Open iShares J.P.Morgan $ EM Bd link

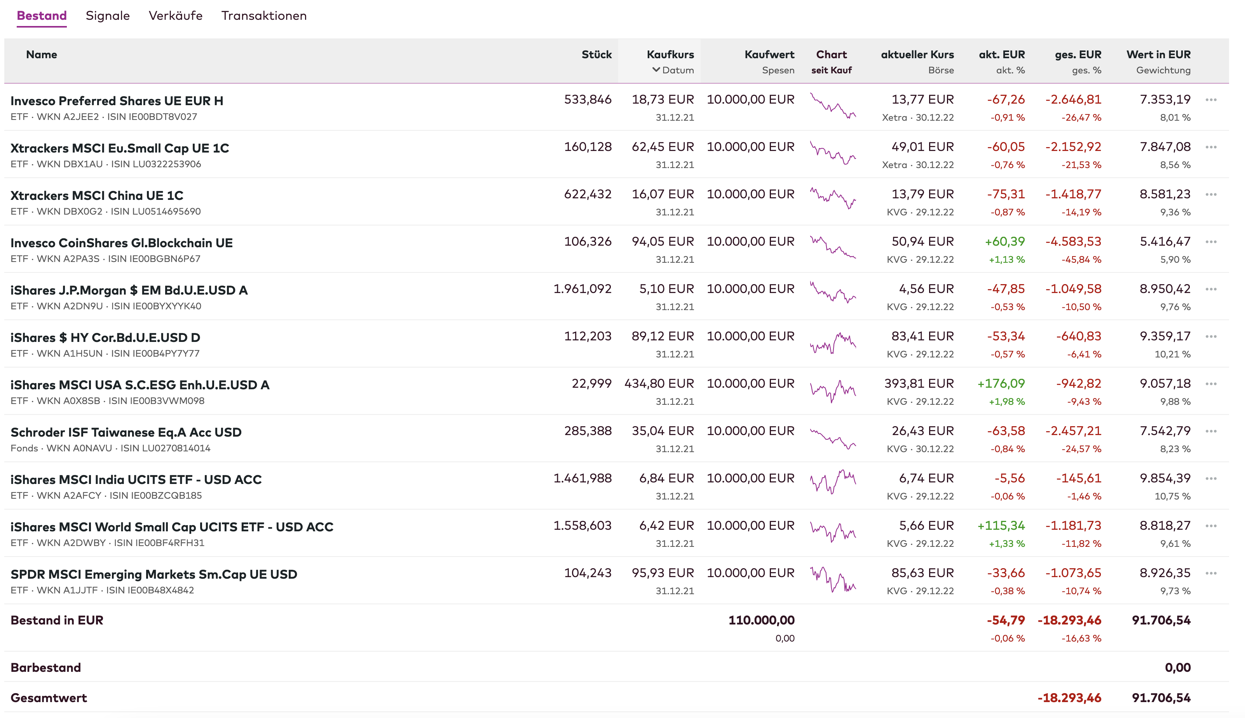129,290
